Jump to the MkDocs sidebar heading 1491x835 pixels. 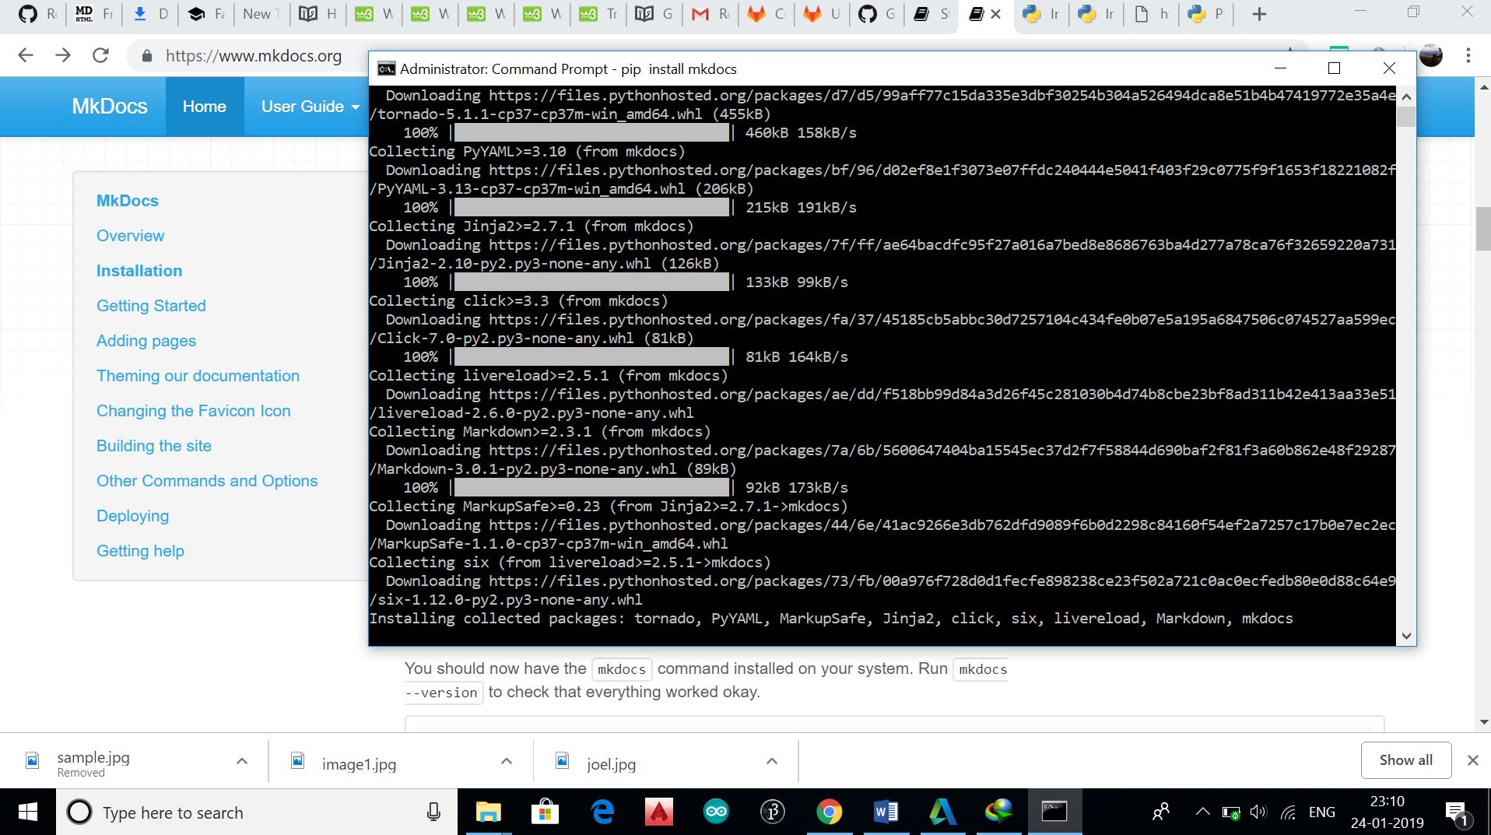click(x=128, y=201)
